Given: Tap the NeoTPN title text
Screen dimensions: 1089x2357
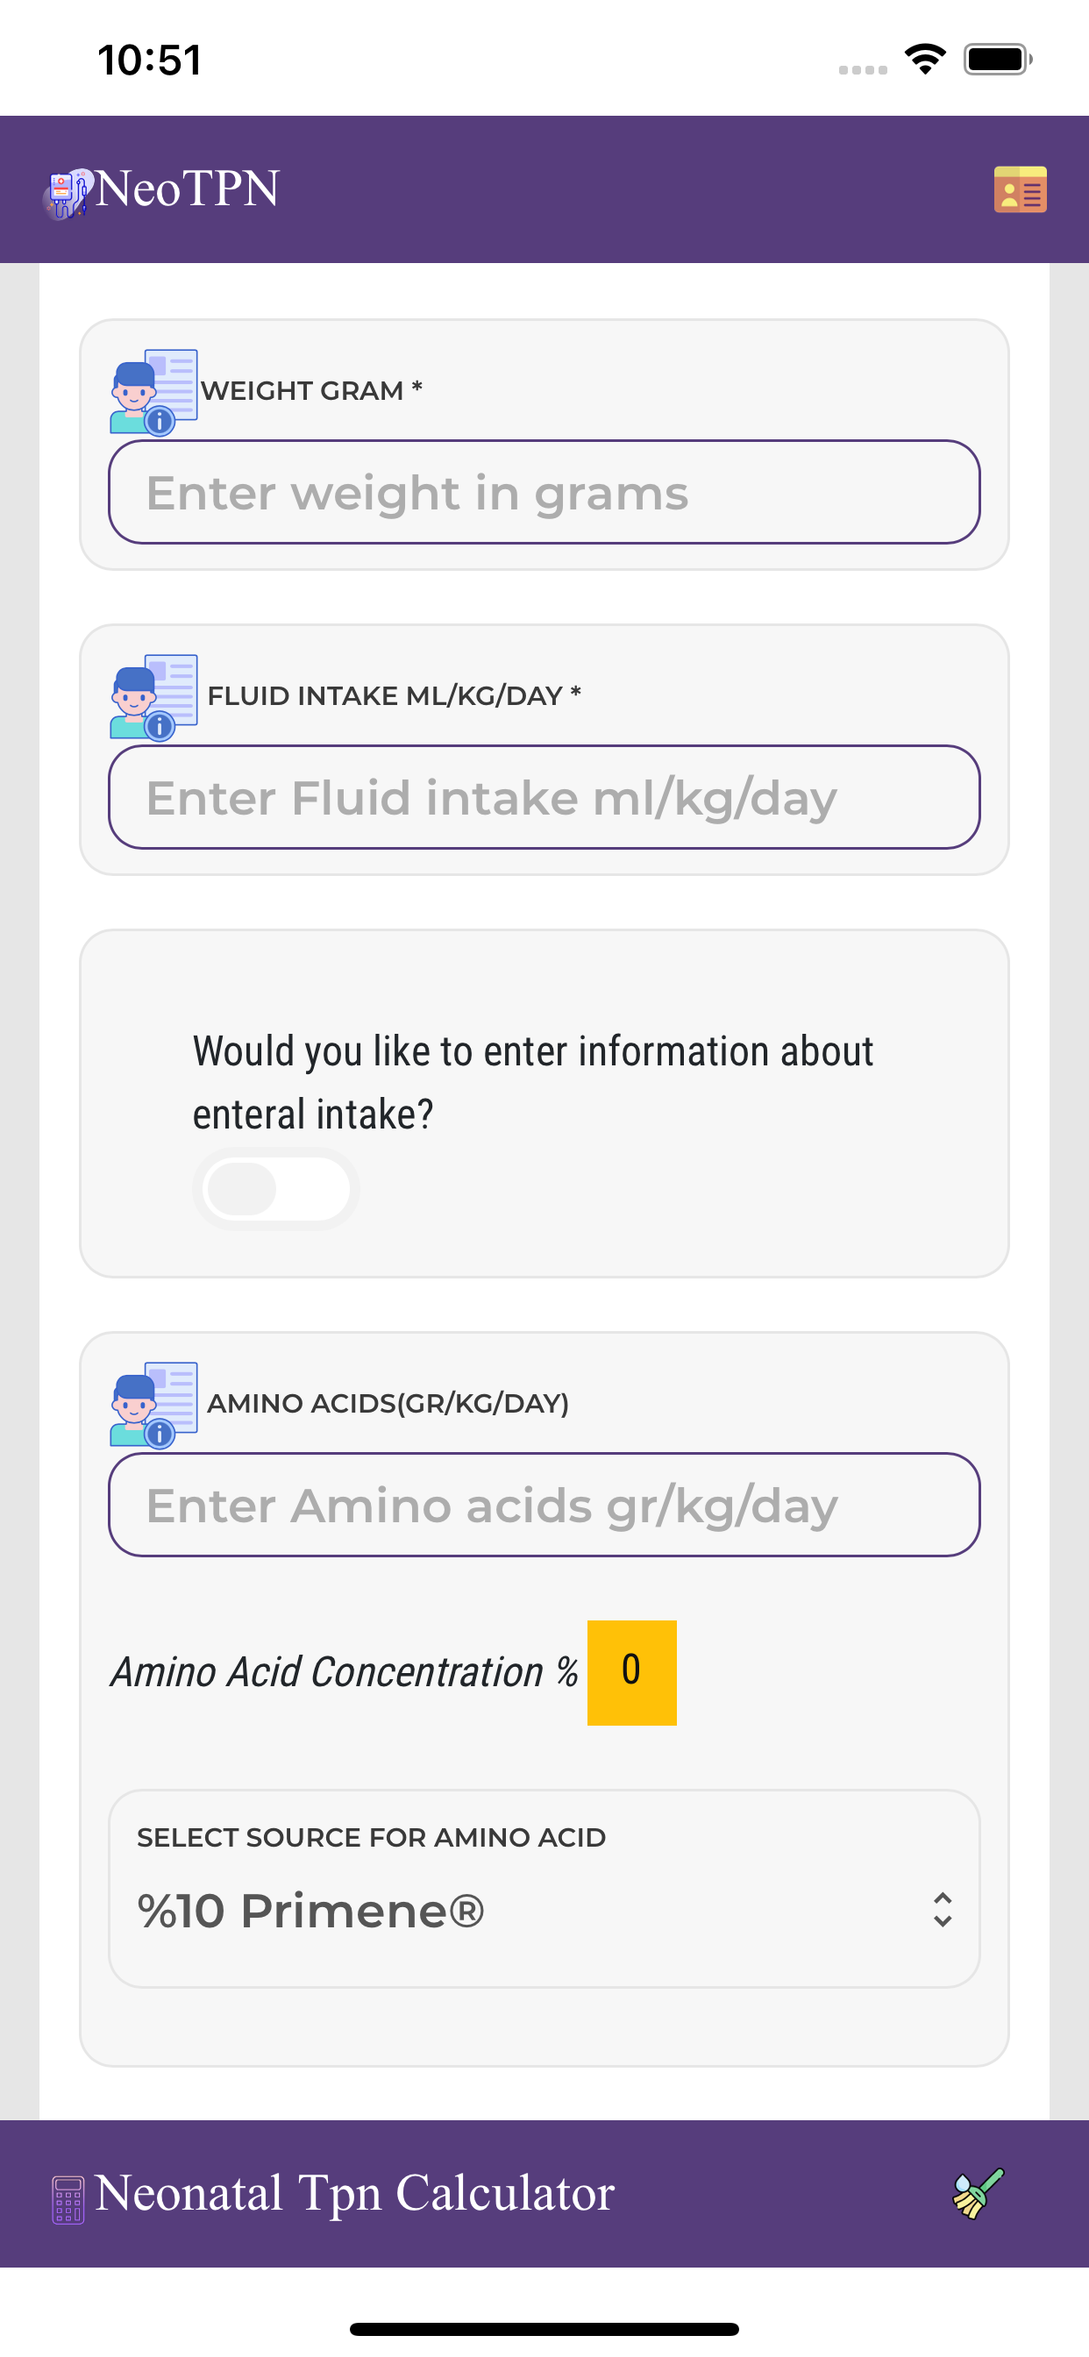Looking at the screenshot, I should (x=188, y=189).
